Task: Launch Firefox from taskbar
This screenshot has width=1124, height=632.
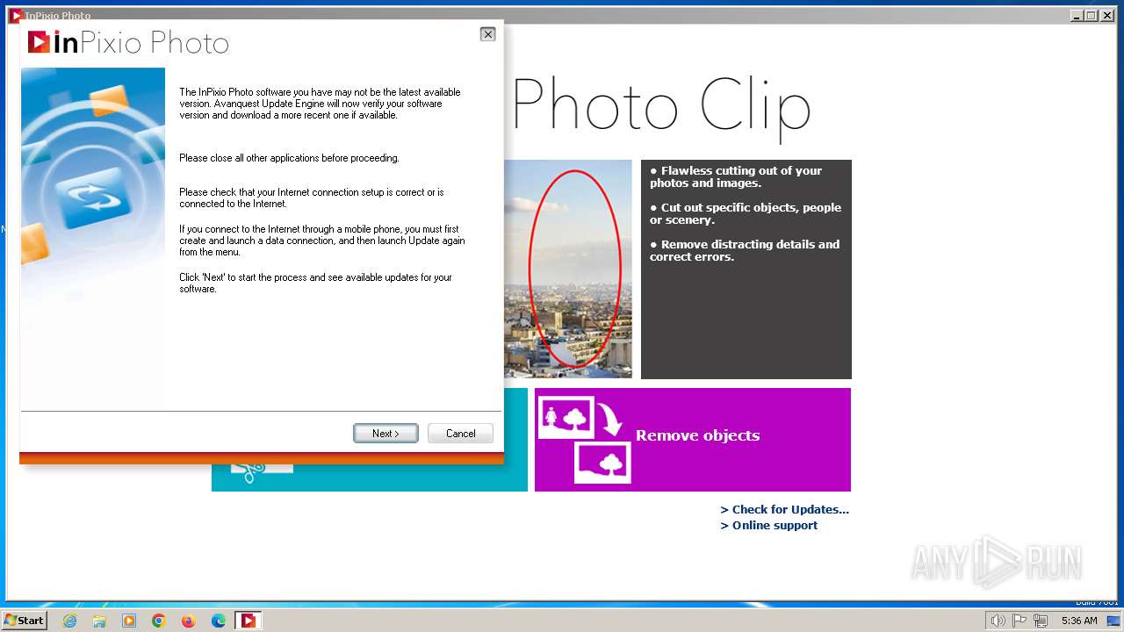Action: (189, 621)
